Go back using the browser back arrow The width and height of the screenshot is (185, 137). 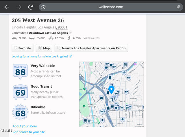point(7,7)
